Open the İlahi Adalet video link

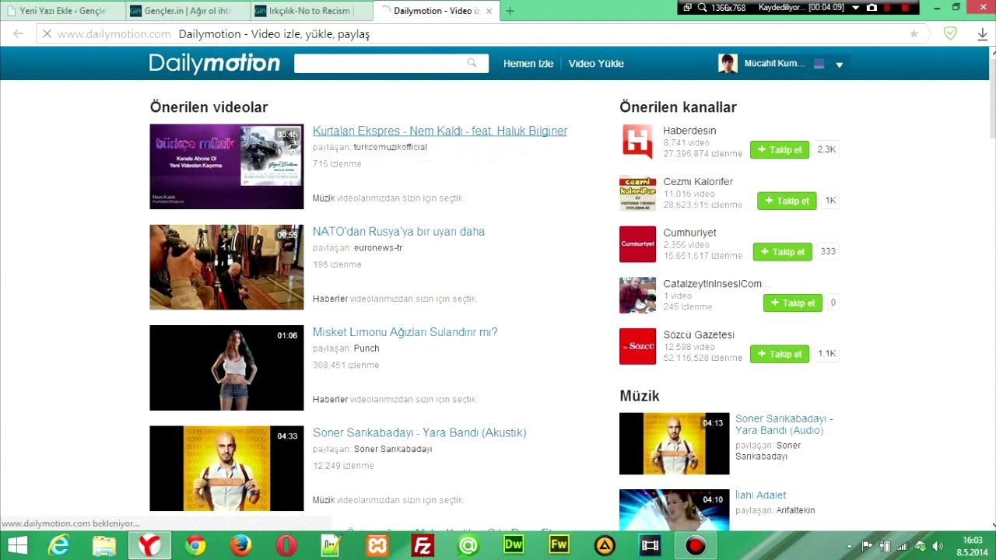click(x=760, y=495)
